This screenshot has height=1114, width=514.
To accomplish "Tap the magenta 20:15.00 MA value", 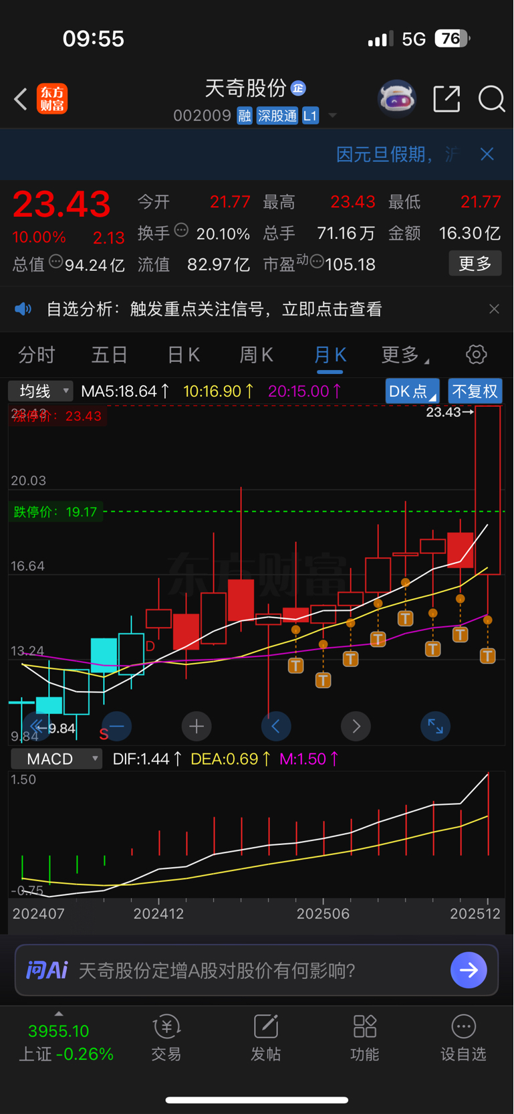I will point(305,391).
